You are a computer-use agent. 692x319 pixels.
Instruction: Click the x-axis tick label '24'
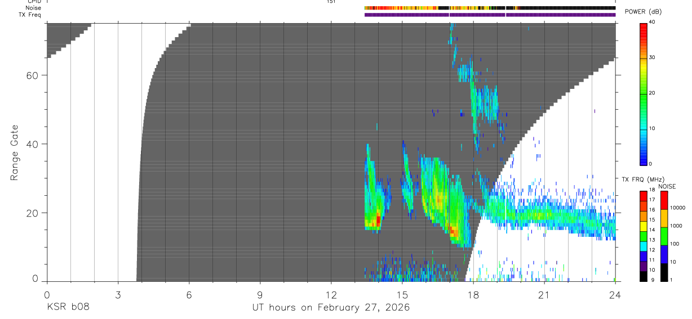615,294
